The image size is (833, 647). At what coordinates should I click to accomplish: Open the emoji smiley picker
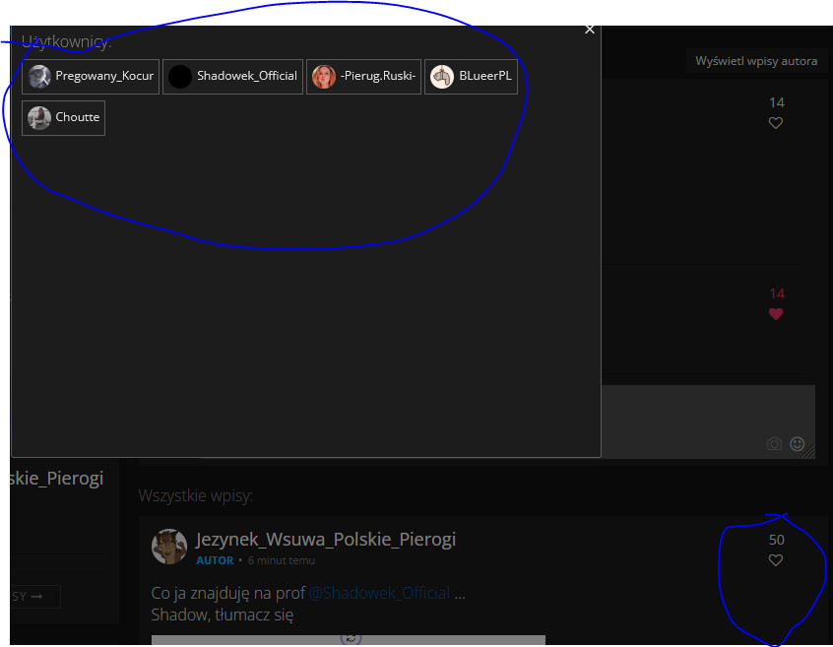(x=798, y=444)
